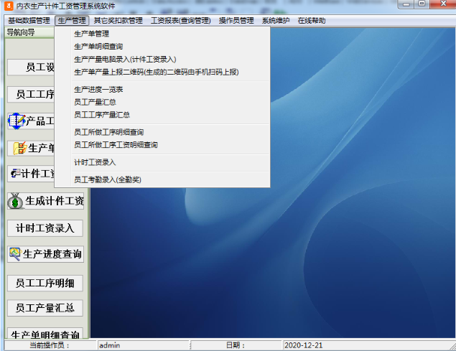The width and height of the screenshot is (456, 351).
Task: Click the 员工工序 sidebar button
Action: 31,94
